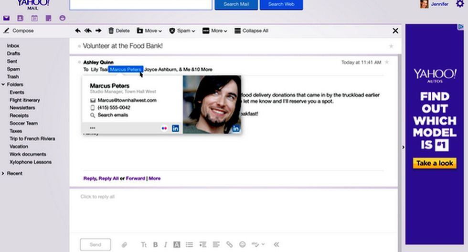The height and width of the screenshot is (252, 468).
Task: Click the Reply arrow icon
Action: pos(77,31)
